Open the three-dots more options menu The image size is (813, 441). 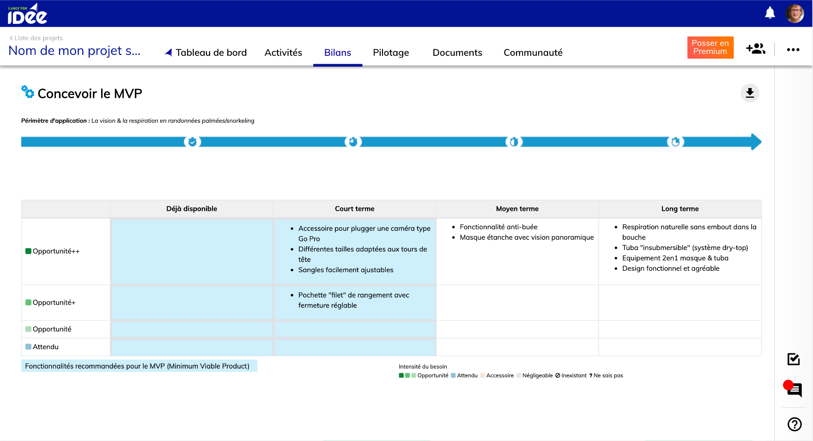793,49
